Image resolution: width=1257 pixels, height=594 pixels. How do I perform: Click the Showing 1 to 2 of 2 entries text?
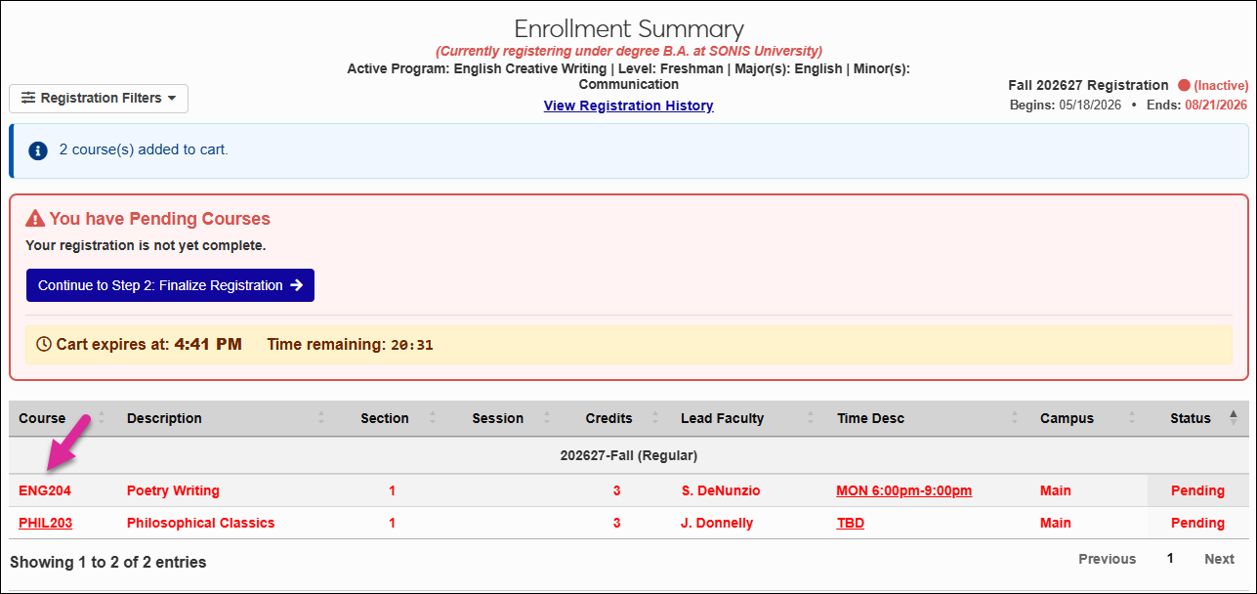[x=108, y=562]
